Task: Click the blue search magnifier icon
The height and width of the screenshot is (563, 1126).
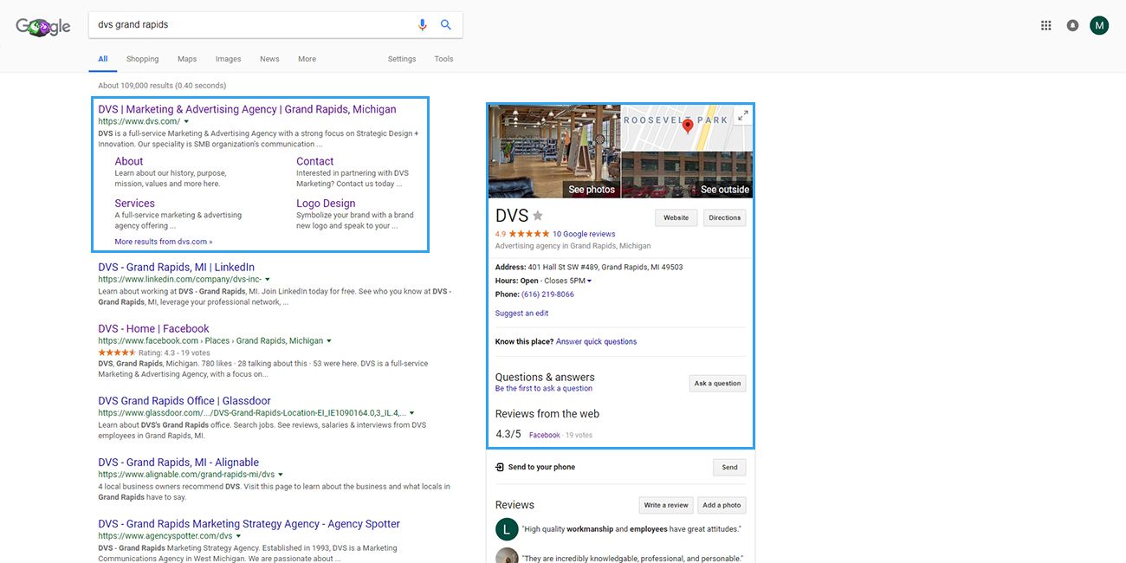Action: pos(446,25)
